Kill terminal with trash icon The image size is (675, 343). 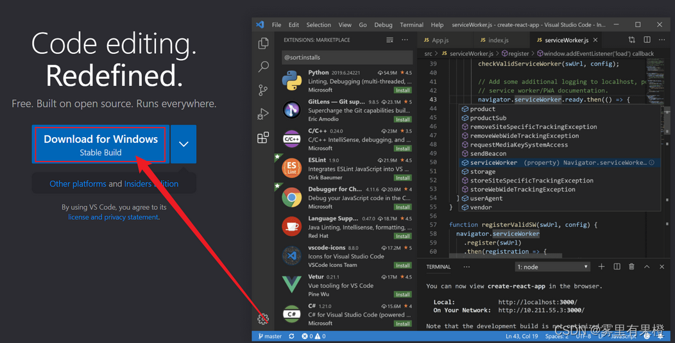tap(631, 267)
